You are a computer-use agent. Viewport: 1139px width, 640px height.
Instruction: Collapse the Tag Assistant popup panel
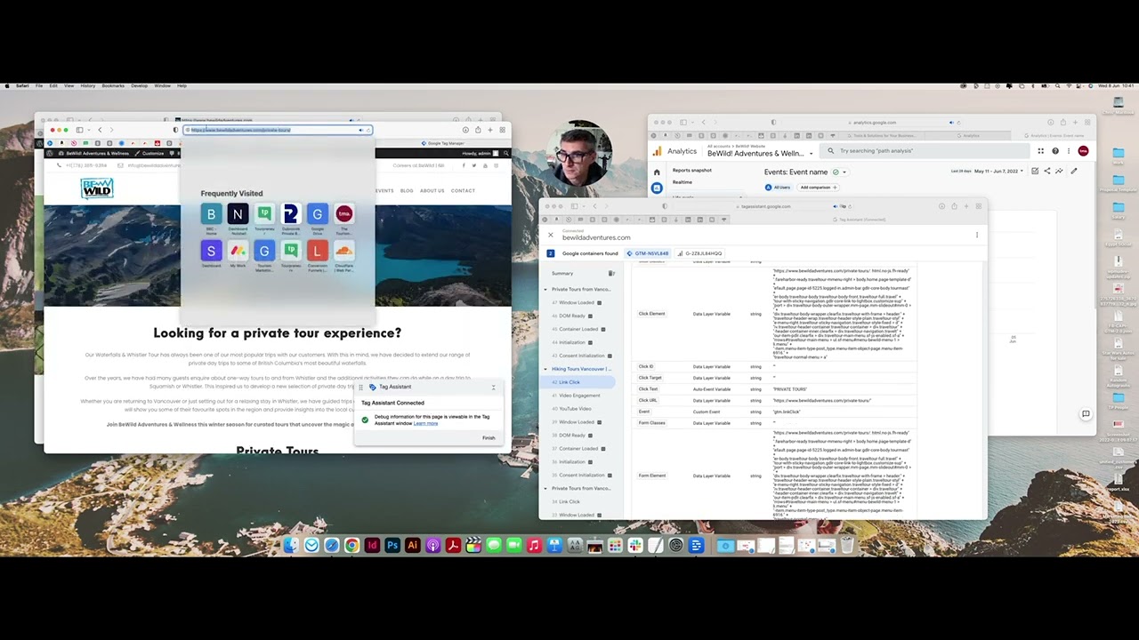493,388
